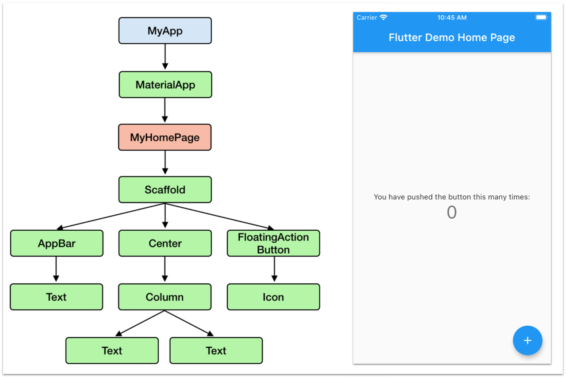566x377 pixels.
Task: Click the Scaffold node in the diagram
Action: point(165,190)
